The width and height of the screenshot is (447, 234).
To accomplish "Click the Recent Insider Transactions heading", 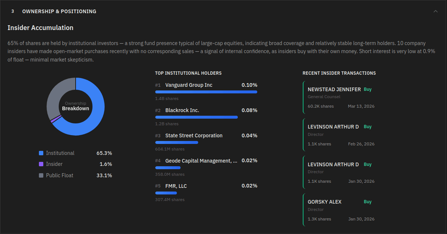I will [x=339, y=73].
